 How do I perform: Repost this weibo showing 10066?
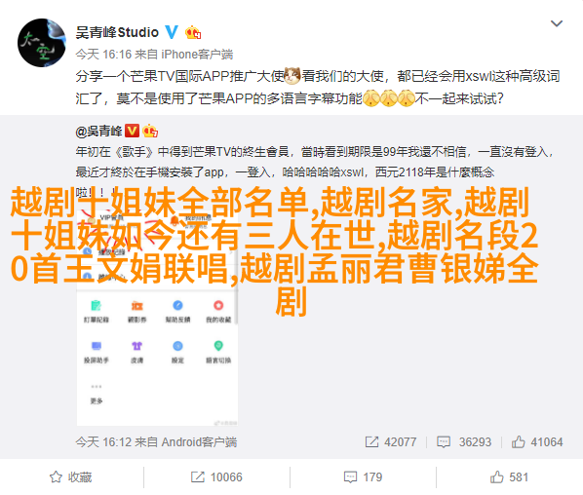click(x=216, y=476)
